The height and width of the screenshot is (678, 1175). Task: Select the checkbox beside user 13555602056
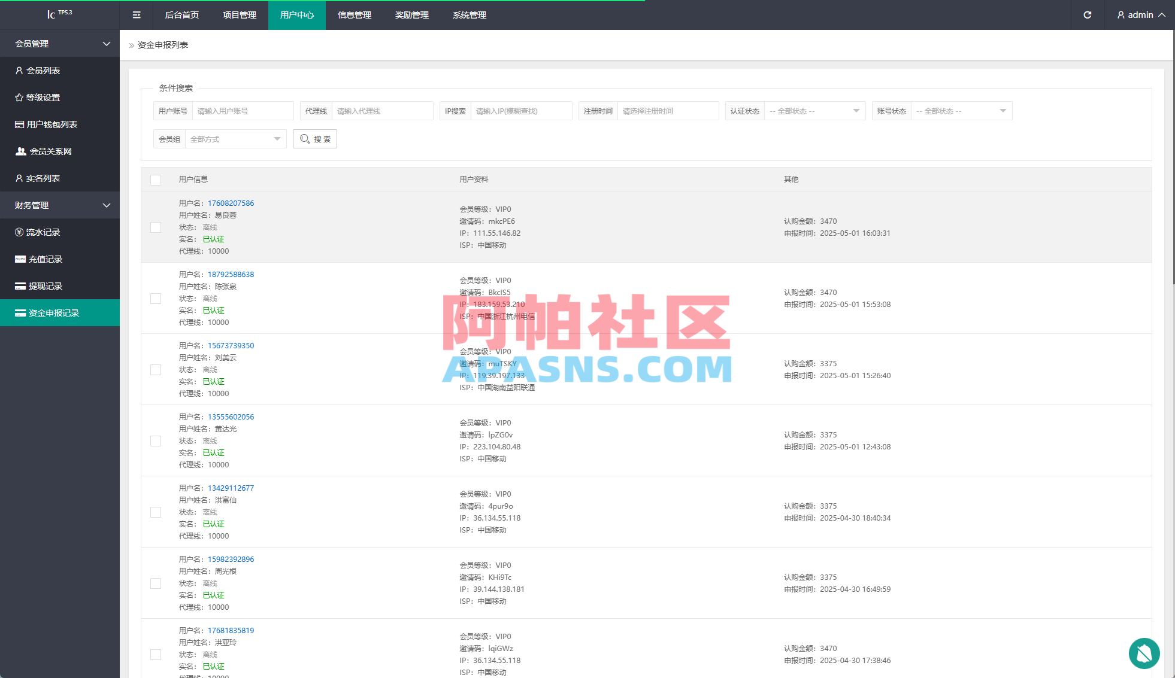point(156,441)
